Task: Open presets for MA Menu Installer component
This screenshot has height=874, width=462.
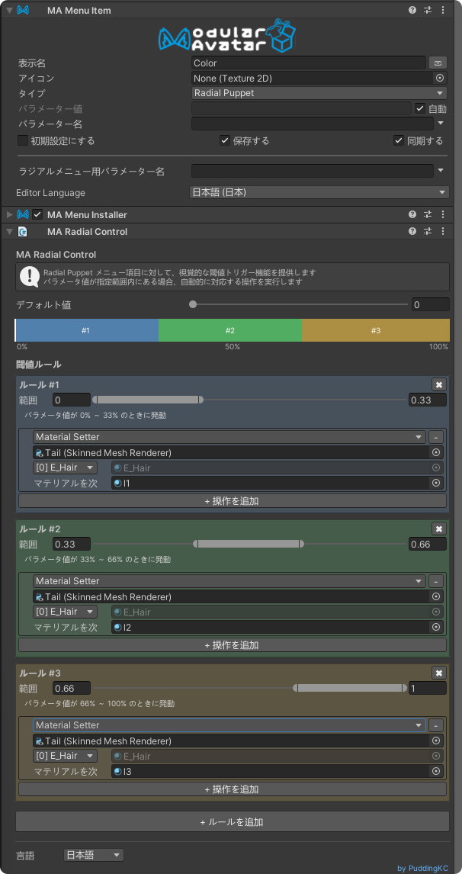Action: point(428,214)
